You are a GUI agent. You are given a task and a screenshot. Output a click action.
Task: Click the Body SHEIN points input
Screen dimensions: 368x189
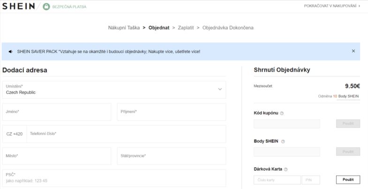pos(287,152)
